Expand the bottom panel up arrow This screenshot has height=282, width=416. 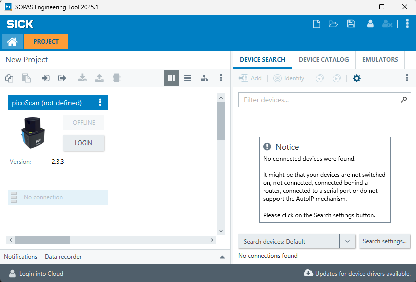[222, 257]
